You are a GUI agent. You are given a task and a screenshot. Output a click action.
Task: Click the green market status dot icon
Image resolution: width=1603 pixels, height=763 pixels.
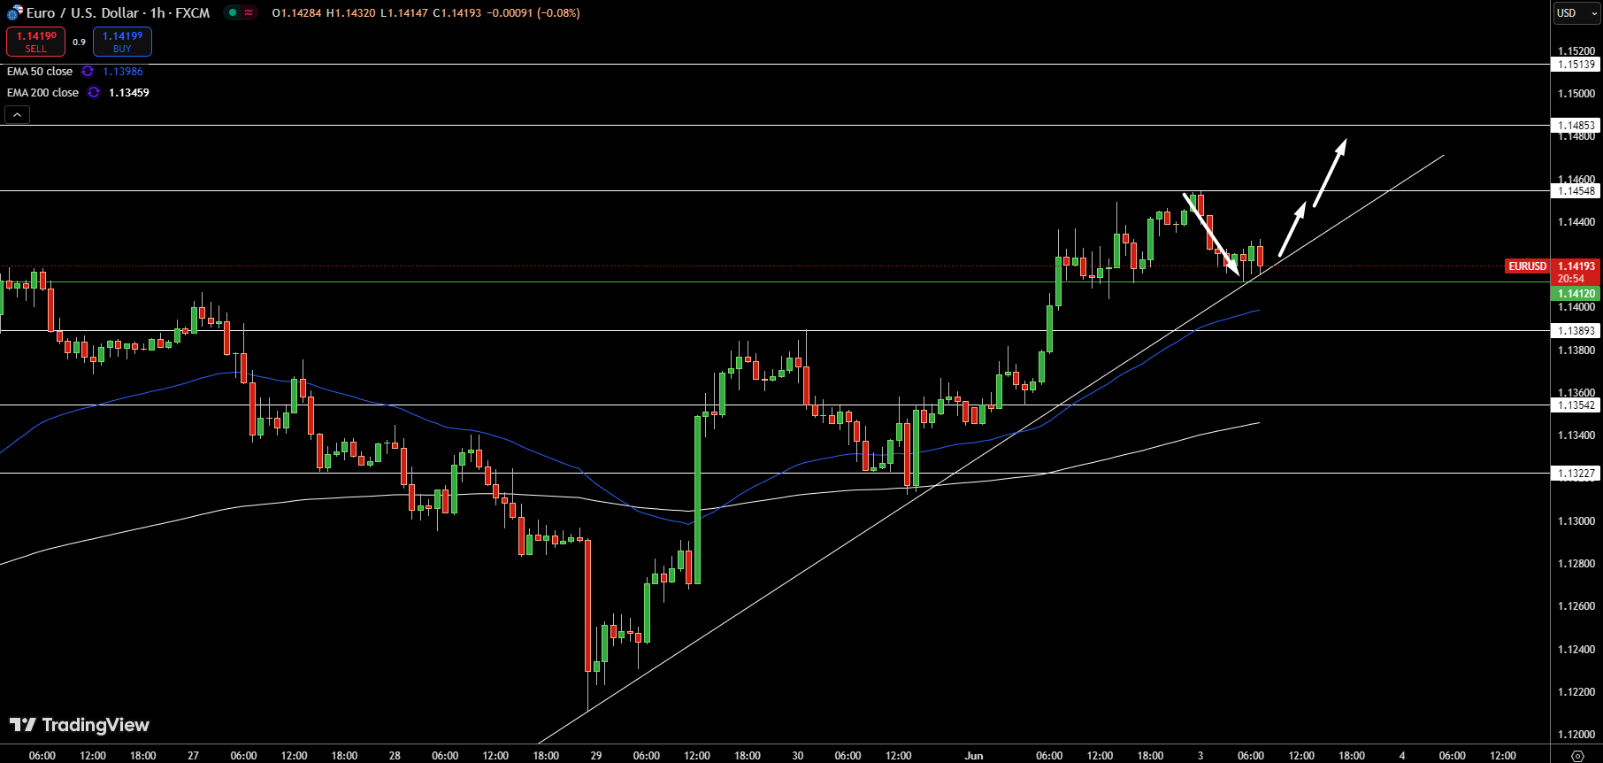233,12
